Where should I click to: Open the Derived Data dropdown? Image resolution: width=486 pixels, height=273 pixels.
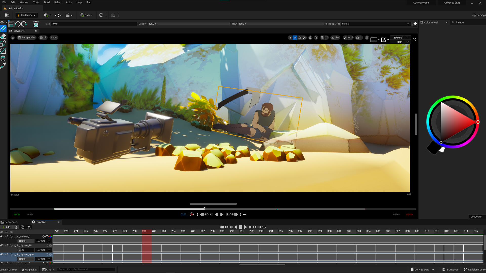coord(422,270)
